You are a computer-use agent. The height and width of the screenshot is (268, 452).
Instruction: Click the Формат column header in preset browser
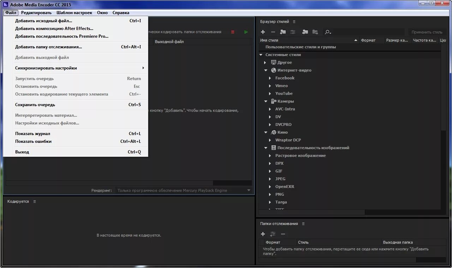tap(372, 40)
